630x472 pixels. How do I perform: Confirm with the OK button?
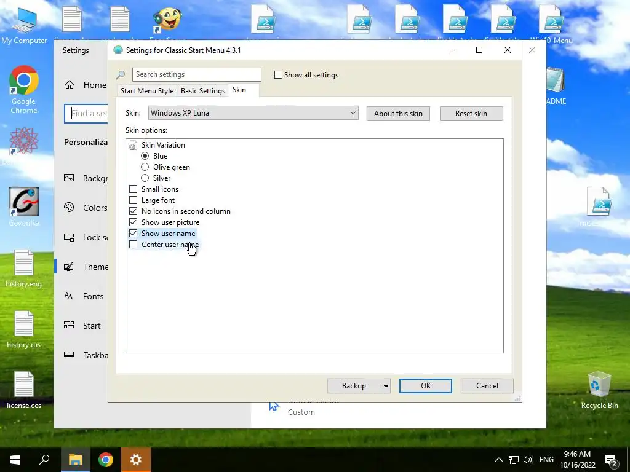click(426, 386)
